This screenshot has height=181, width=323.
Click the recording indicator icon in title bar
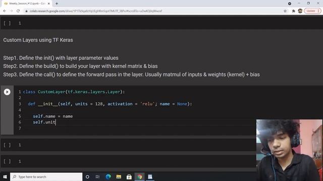pyautogui.click(x=290, y=4)
